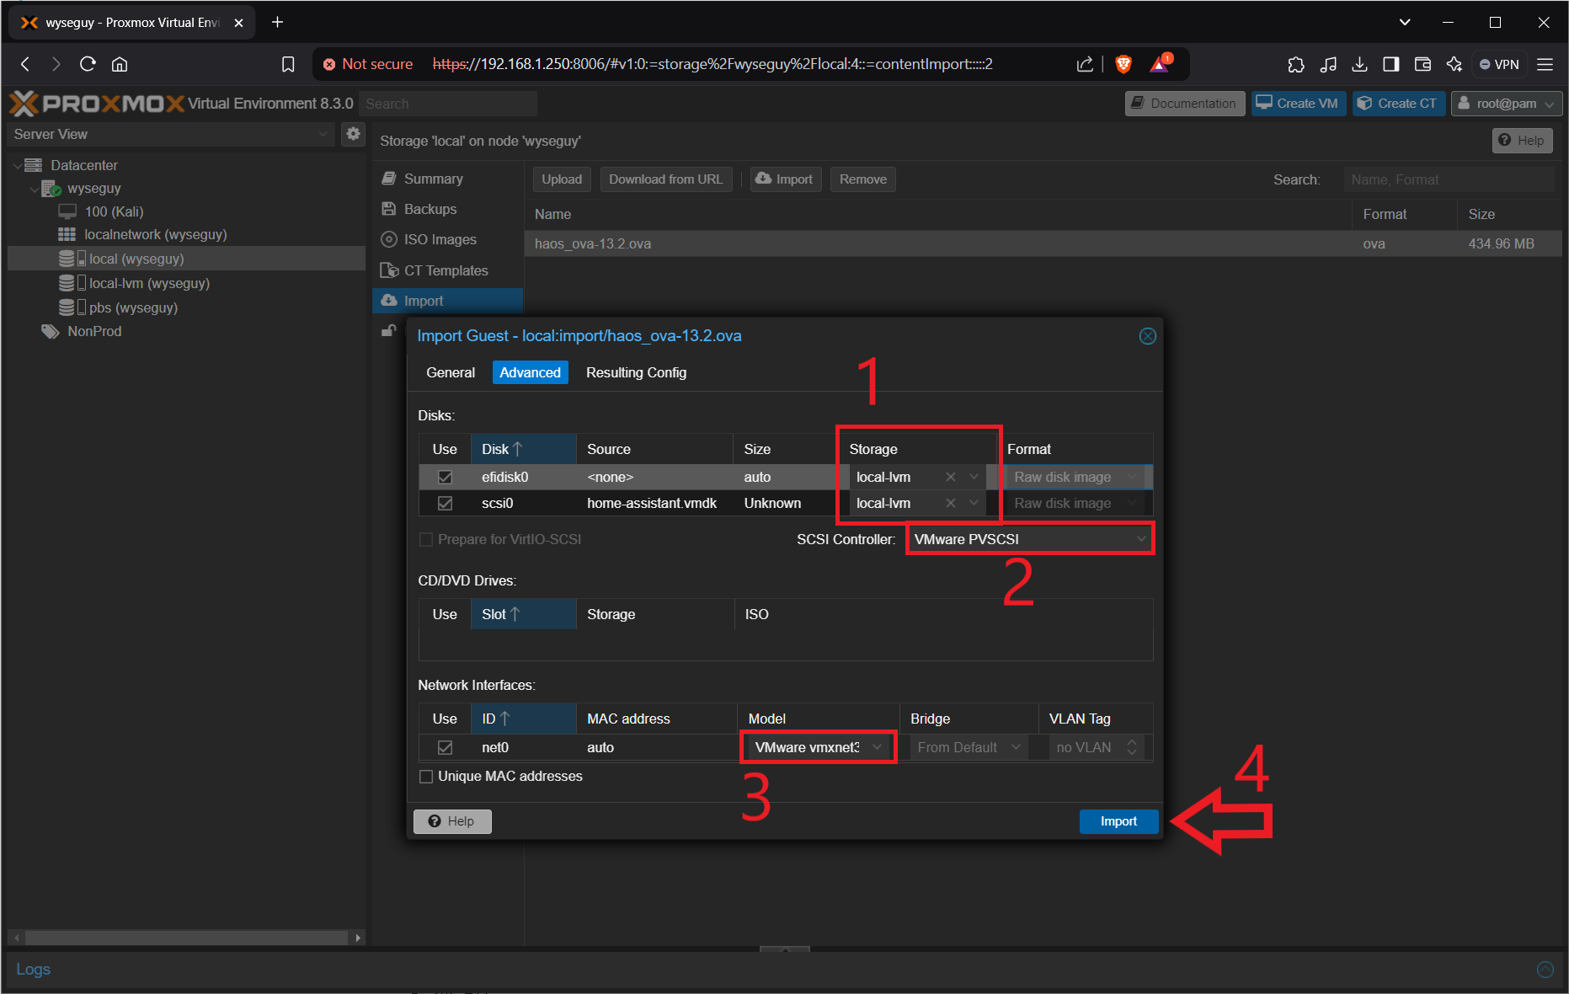1569x994 pixels.
Task: Open the browser hamburger menu
Action: [x=1545, y=64]
